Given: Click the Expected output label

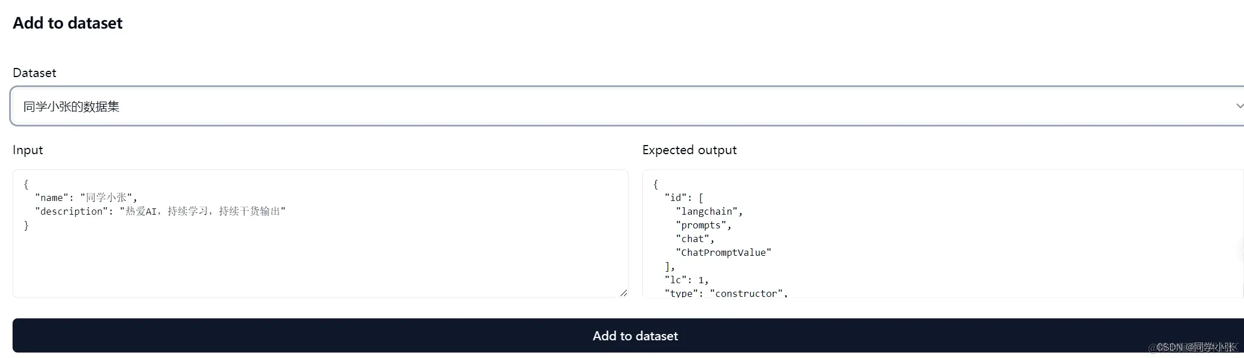Looking at the screenshot, I should pos(689,150).
